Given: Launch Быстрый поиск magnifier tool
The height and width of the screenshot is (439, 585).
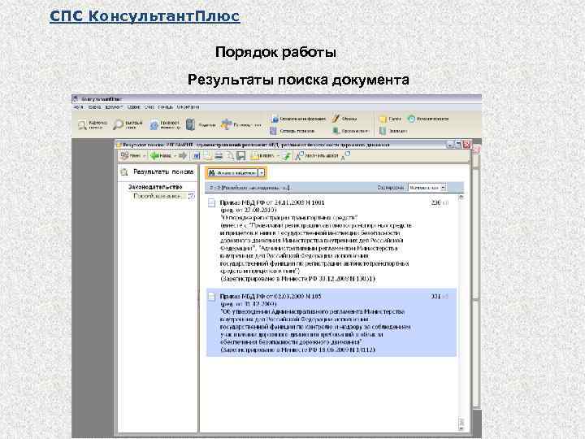Looking at the screenshot, I should click(128, 124).
